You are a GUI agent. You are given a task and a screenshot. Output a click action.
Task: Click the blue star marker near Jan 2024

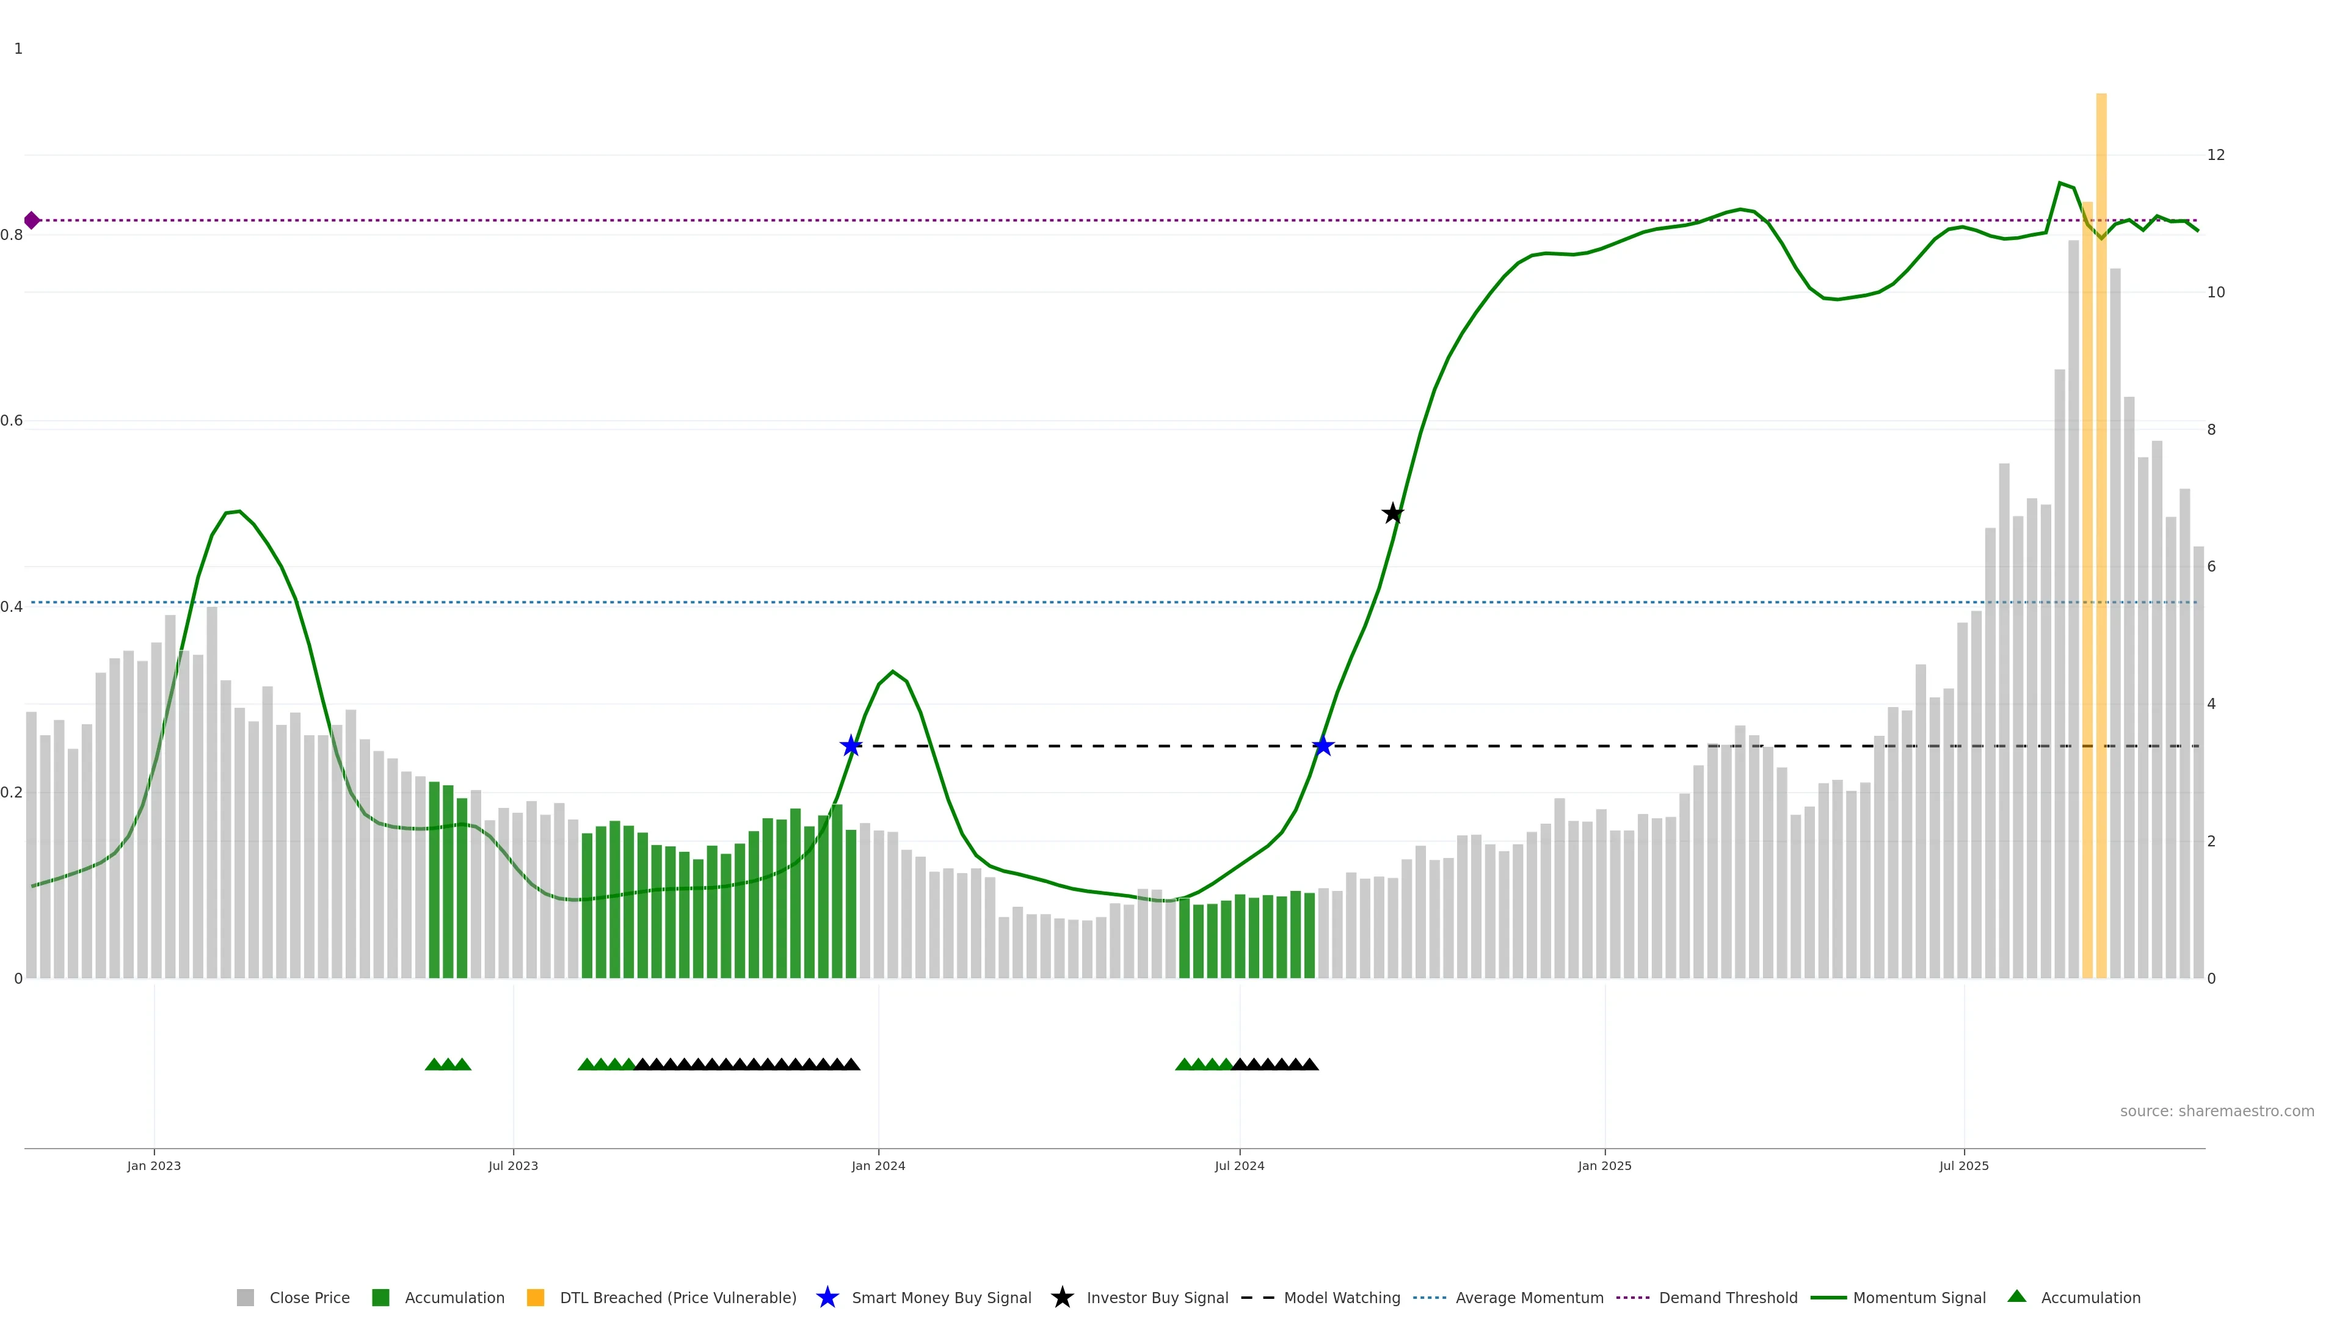pyautogui.click(x=850, y=746)
